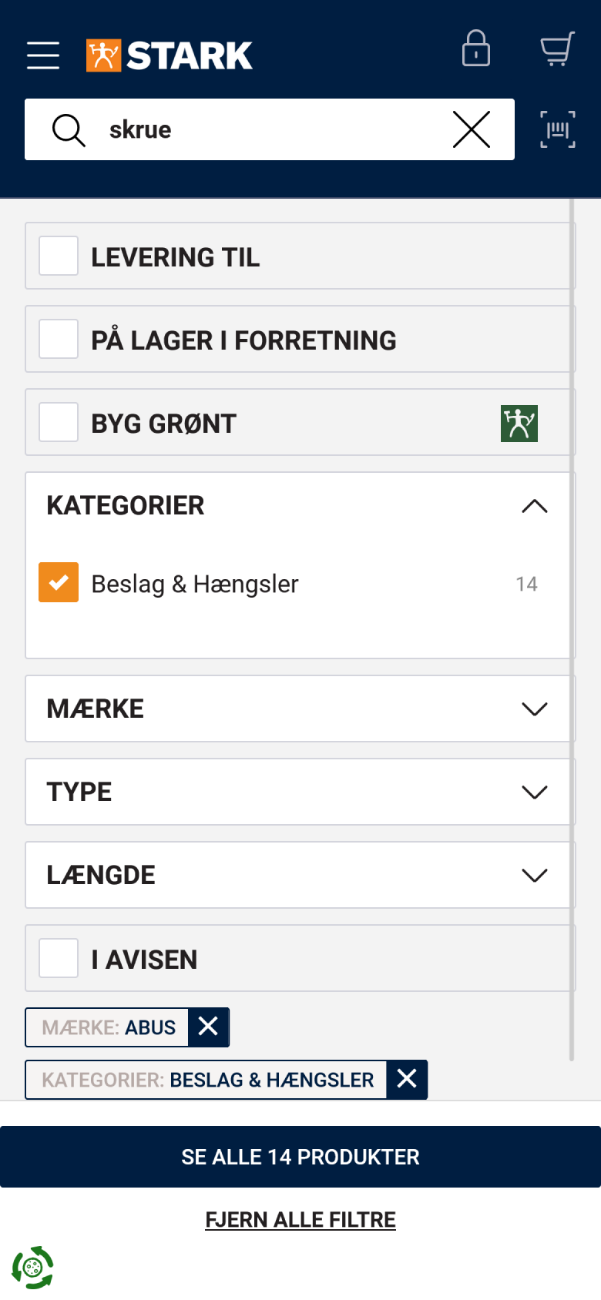Open the login padlock icon
The image size is (601, 1300).
476,49
